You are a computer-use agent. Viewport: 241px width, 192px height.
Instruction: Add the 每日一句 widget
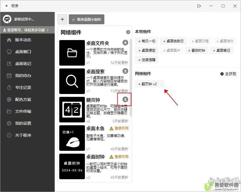pyautogui.click(x=147, y=41)
